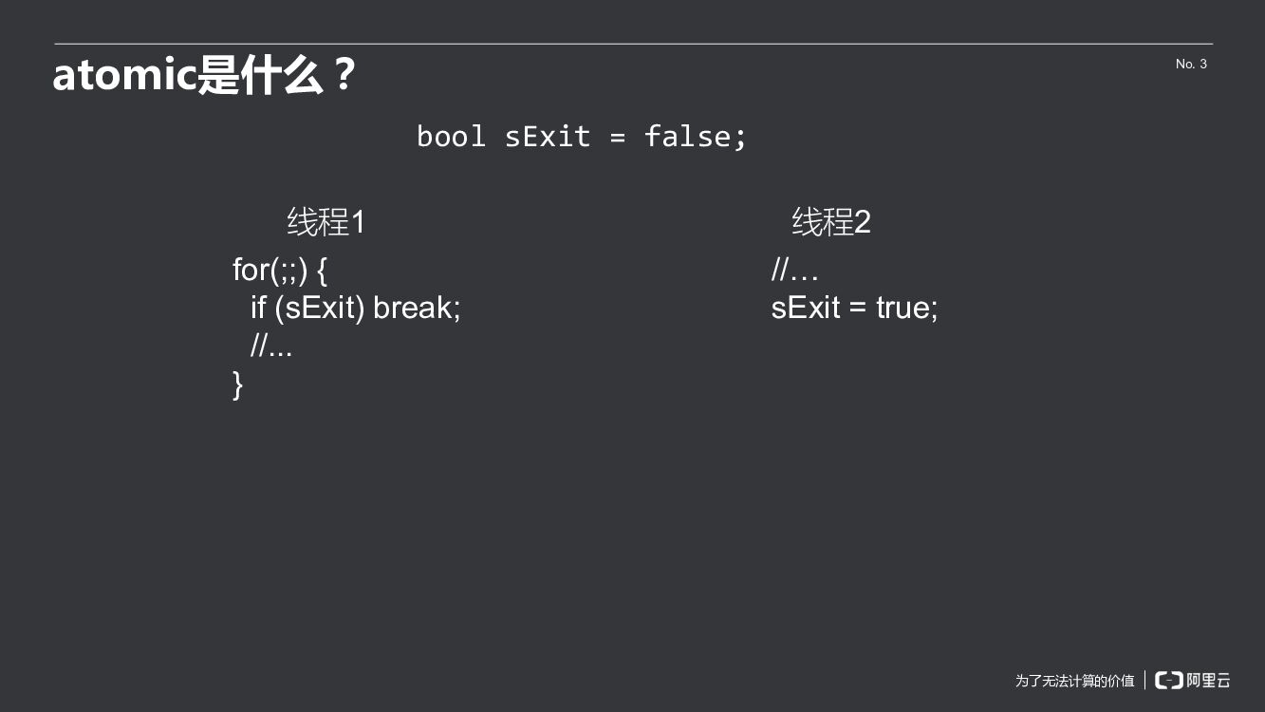Click the word "false" in the declaration
Screen dimensions: 1265x712
pos(687,137)
